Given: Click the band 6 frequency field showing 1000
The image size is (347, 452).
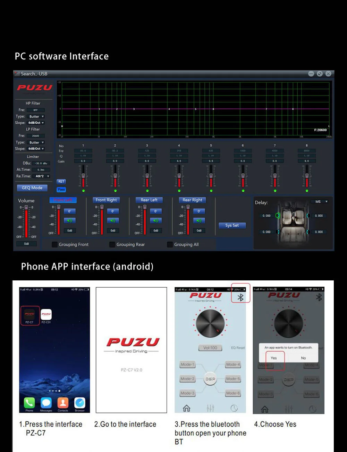Looking at the screenshot, I should click(243, 151).
